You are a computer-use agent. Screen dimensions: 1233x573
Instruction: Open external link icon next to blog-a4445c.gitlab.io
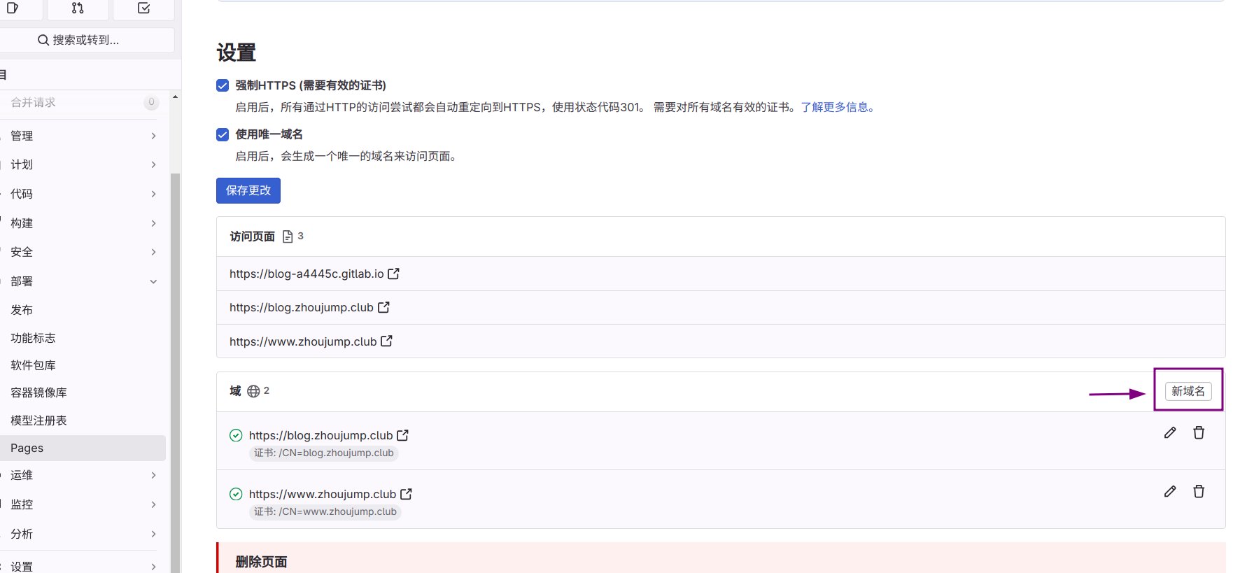point(393,274)
